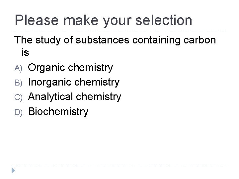Viewport: 239px width, 179px height.
Task: Select the "Biochemistry" answer option
Action: pos(58,111)
